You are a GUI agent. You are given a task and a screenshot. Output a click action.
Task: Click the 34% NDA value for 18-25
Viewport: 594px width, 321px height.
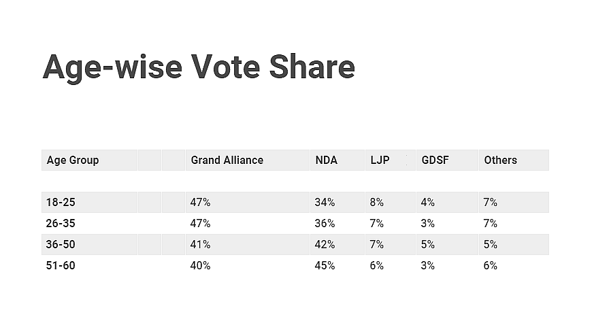[x=325, y=202]
